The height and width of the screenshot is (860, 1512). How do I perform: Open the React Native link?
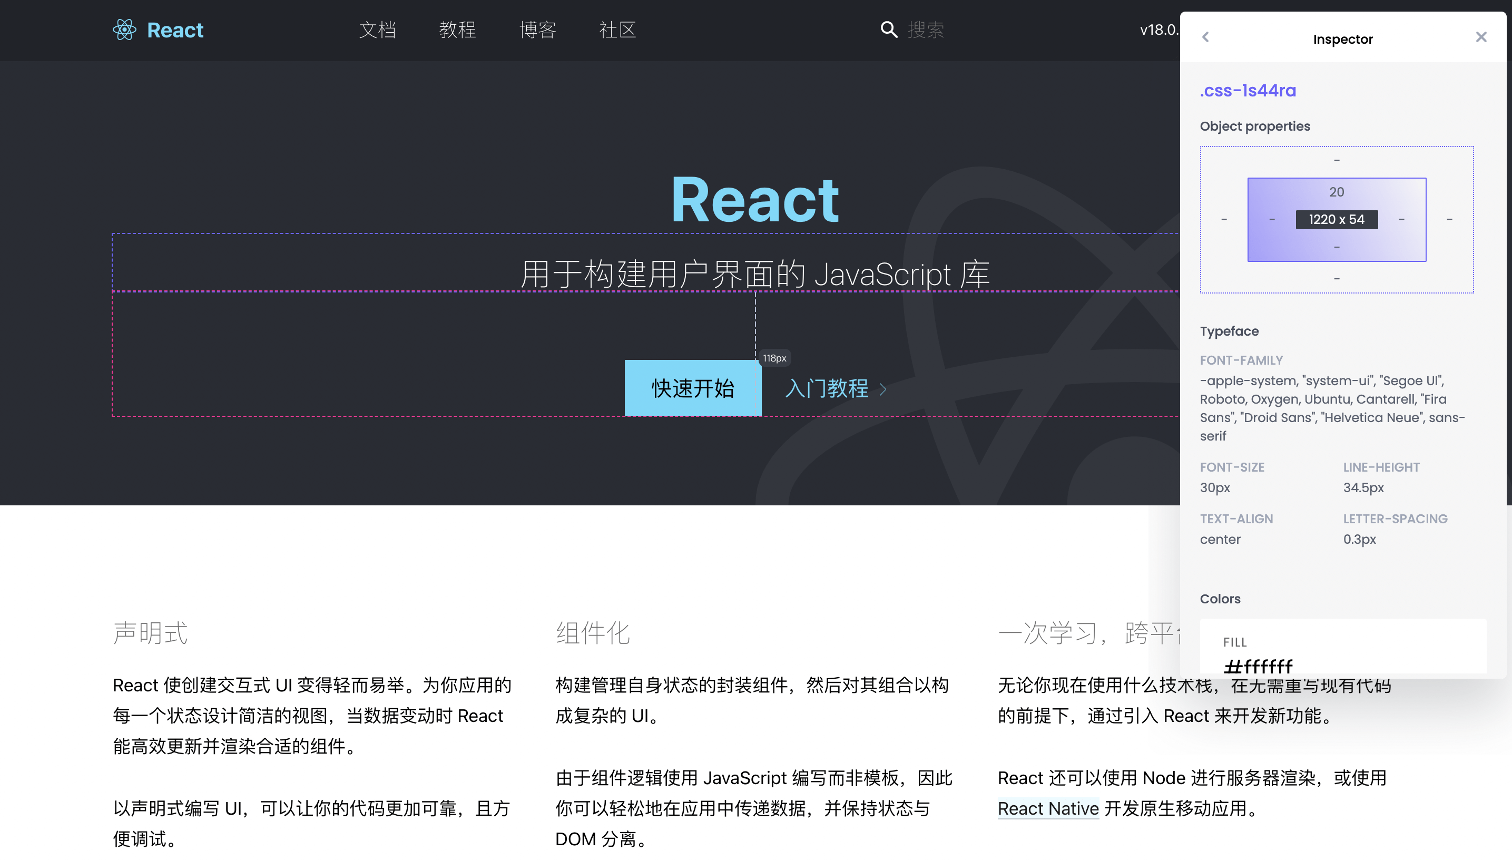[1048, 808]
